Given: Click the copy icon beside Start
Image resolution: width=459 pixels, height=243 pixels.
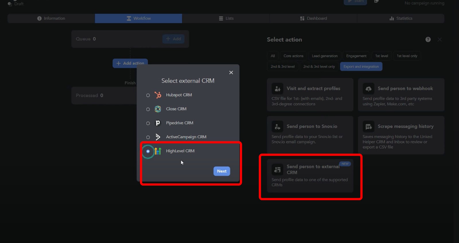Looking at the screenshot, I should (x=376, y=1).
